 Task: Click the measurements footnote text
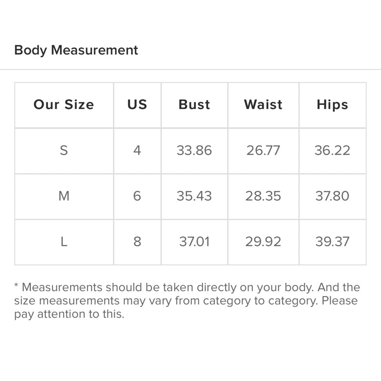pyautogui.click(x=187, y=301)
